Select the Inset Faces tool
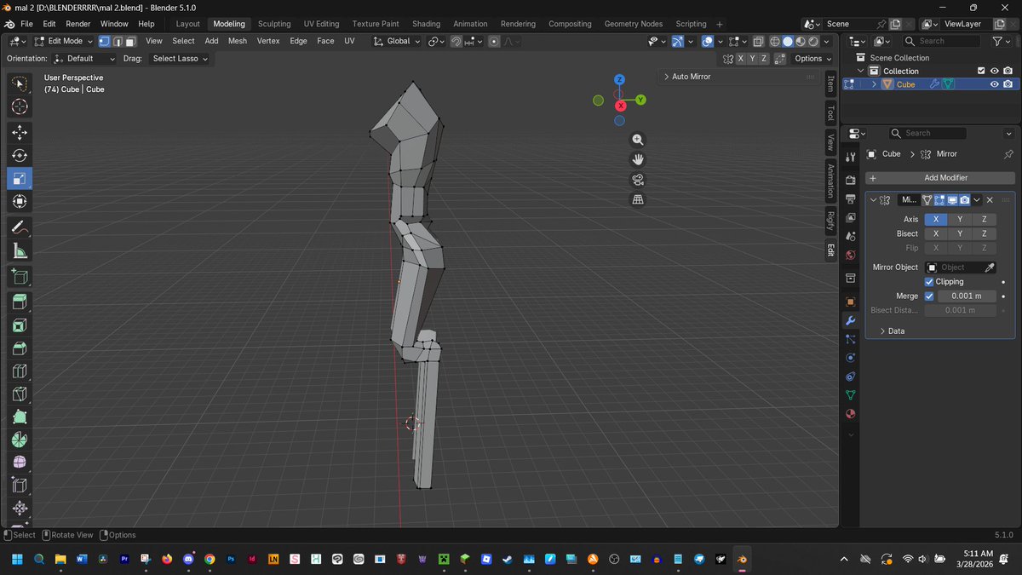Screen dimensions: 1022x575 click(20, 325)
